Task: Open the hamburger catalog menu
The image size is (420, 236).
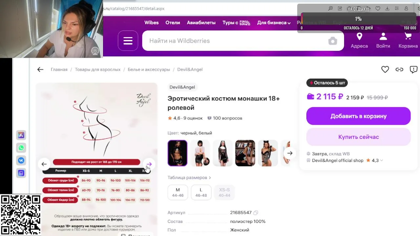Action: [x=128, y=41]
